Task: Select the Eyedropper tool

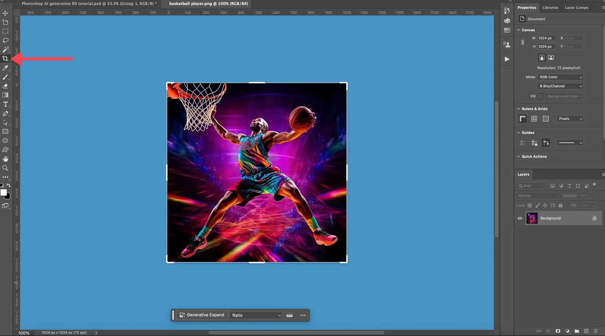Action: 5,68
